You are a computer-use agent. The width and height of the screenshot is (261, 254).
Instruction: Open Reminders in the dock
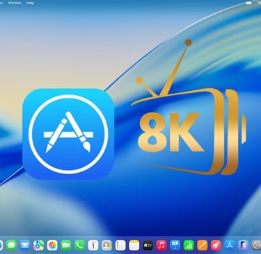pyautogui.click(x=120, y=245)
